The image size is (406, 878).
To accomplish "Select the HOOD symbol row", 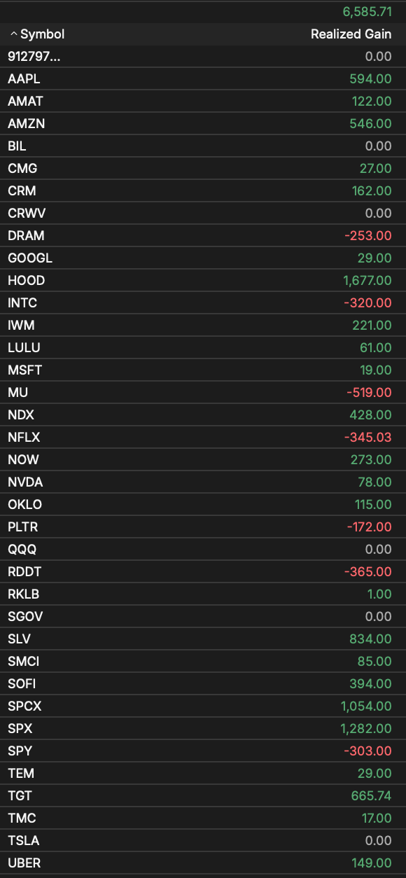I will pyautogui.click(x=203, y=281).
